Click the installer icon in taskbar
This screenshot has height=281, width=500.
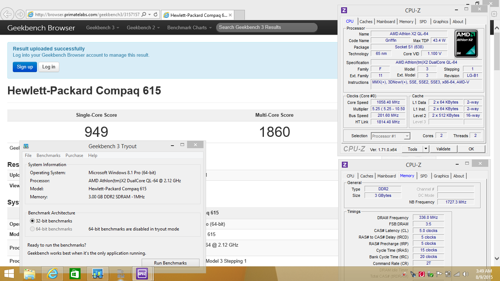coord(120,274)
